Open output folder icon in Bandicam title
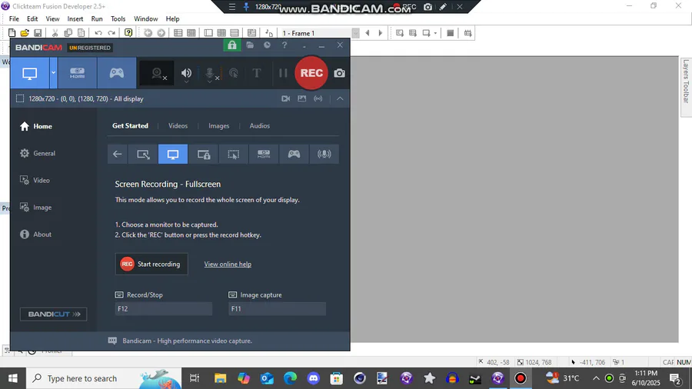 coord(250,45)
